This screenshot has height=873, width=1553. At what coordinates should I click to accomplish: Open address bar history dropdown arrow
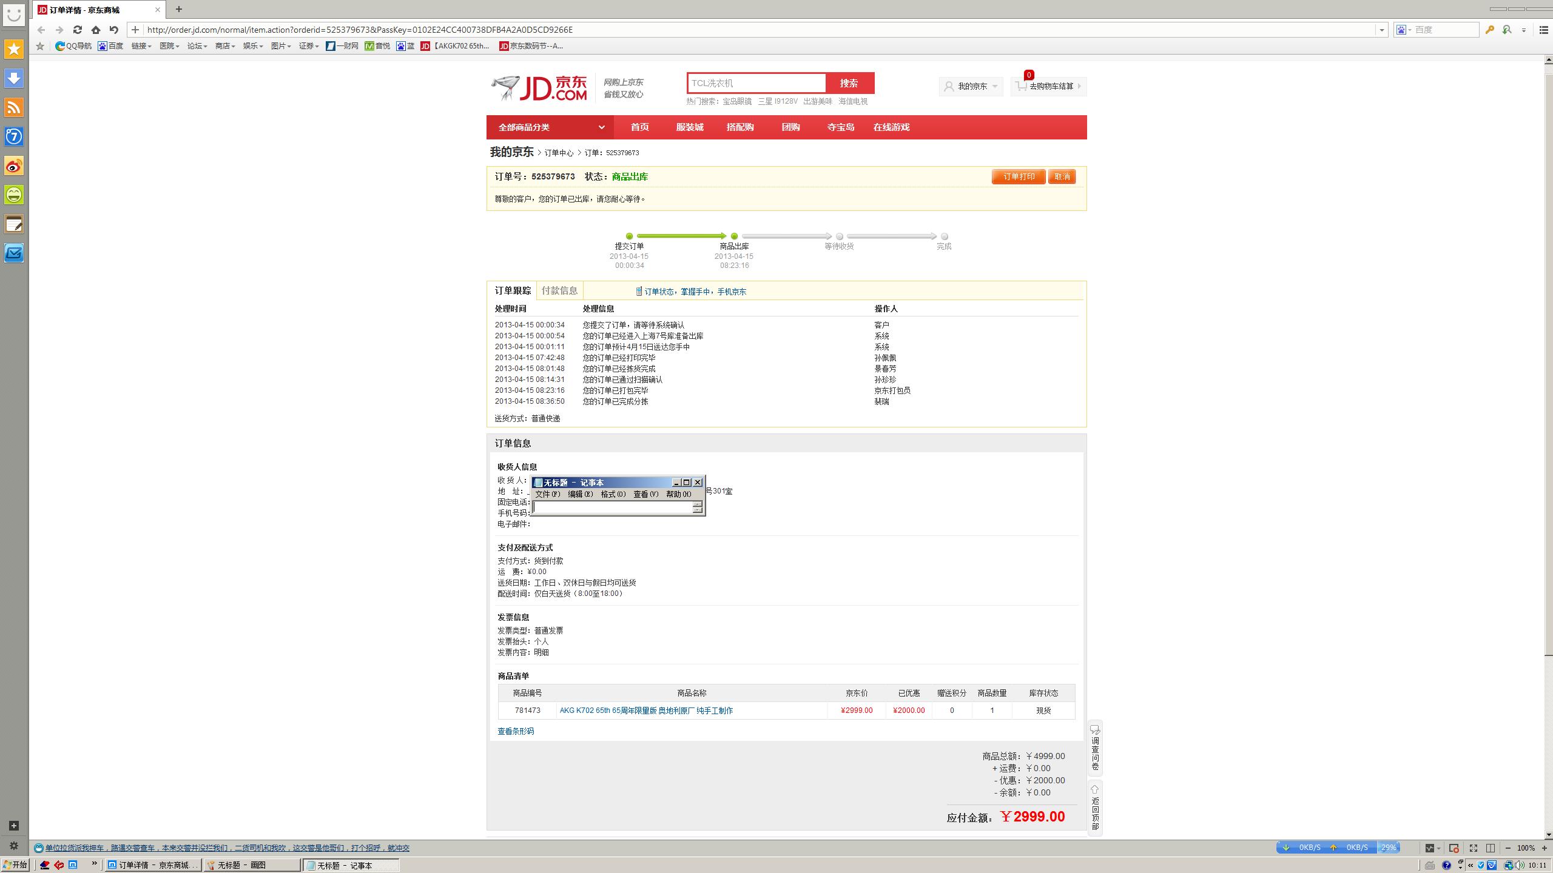coord(1381,30)
